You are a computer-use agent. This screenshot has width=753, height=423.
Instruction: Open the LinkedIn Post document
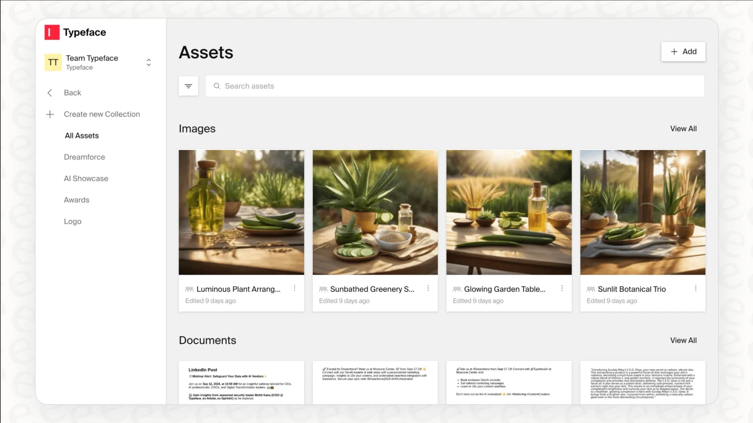241,383
